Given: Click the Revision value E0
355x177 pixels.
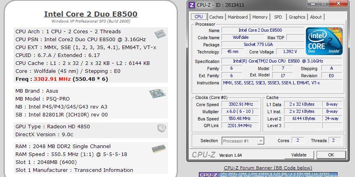Looking at the screenshot, I should tap(331, 76).
